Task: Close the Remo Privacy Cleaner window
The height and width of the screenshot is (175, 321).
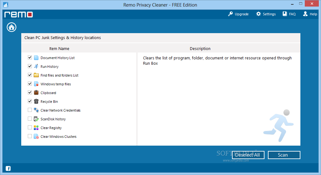Action: click(312, 3)
